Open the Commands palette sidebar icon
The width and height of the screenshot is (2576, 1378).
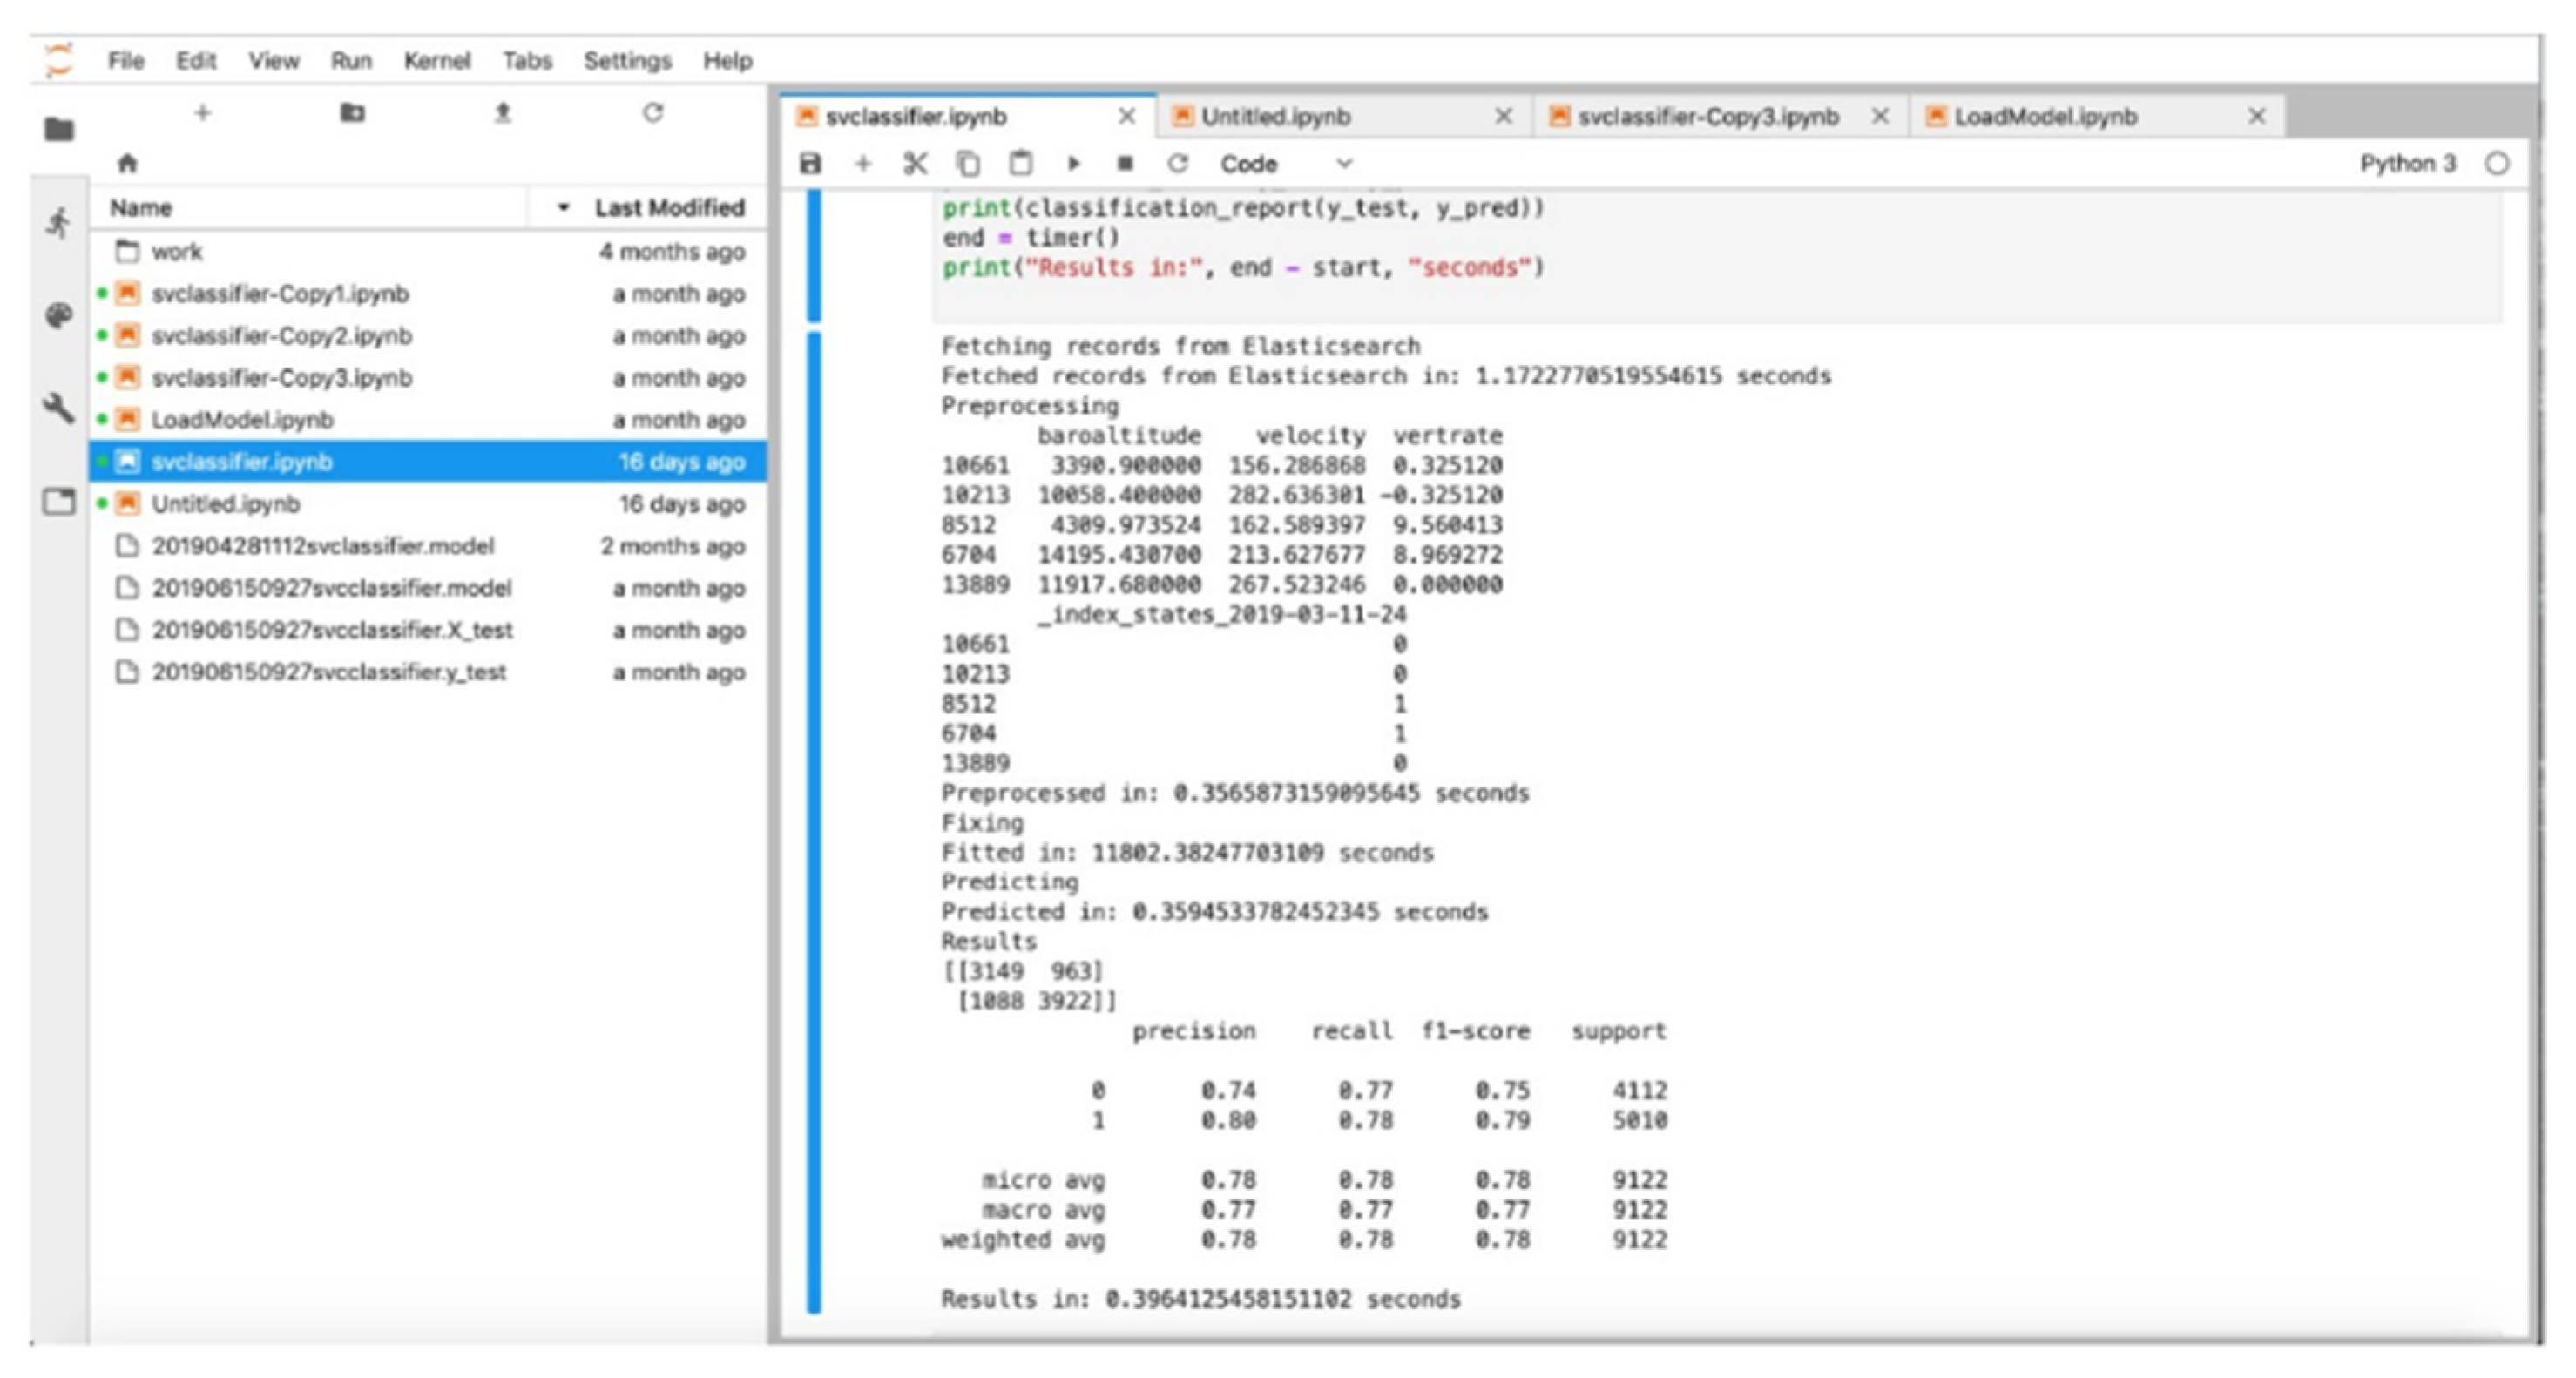pyautogui.click(x=59, y=316)
